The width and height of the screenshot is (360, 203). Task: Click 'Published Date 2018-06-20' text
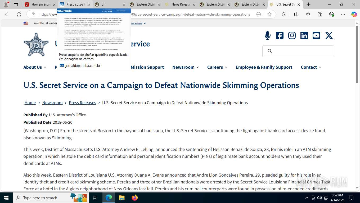click(x=48, y=122)
